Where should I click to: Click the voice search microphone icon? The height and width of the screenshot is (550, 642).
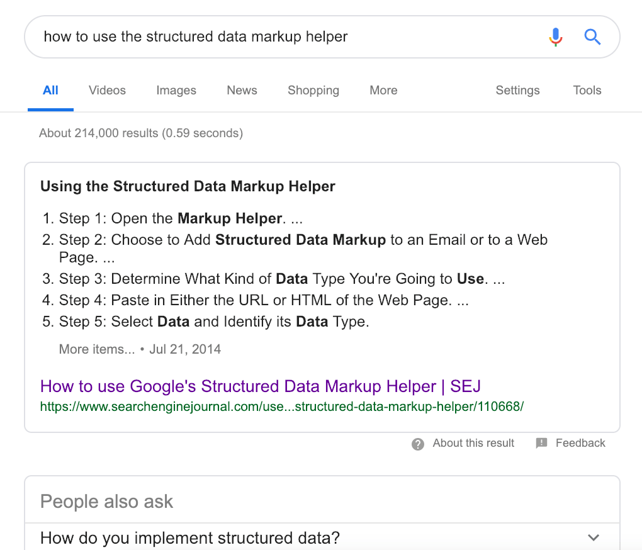[x=555, y=37]
